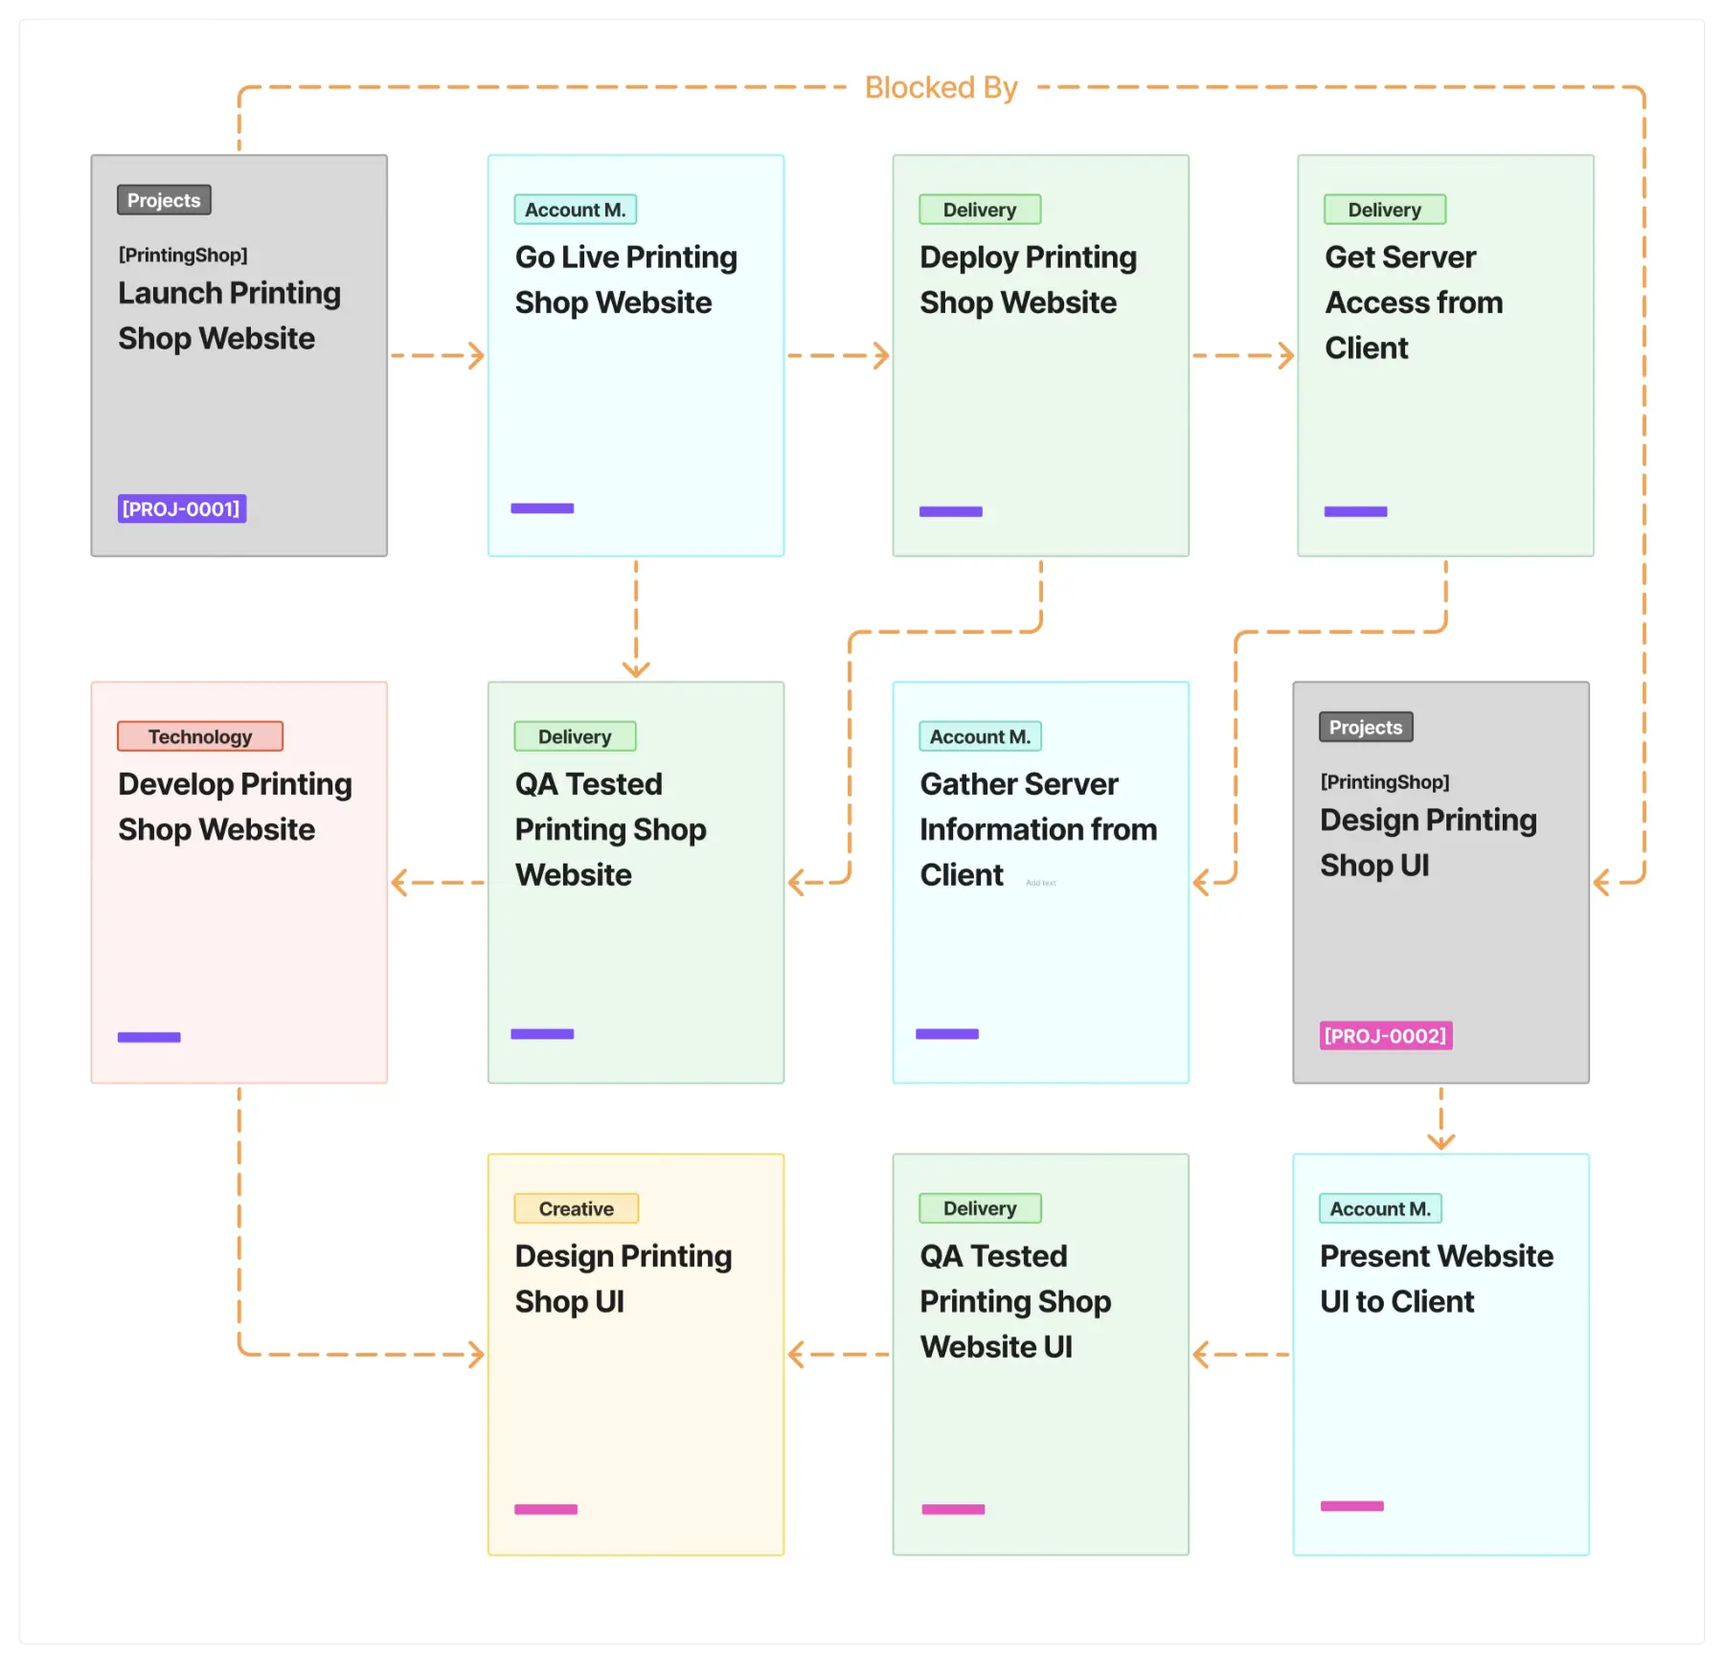The height and width of the screenshot is (1664, 1724).
Task: Click the 'Add text' placeholder in Gather Server card
Action: 1040,883
